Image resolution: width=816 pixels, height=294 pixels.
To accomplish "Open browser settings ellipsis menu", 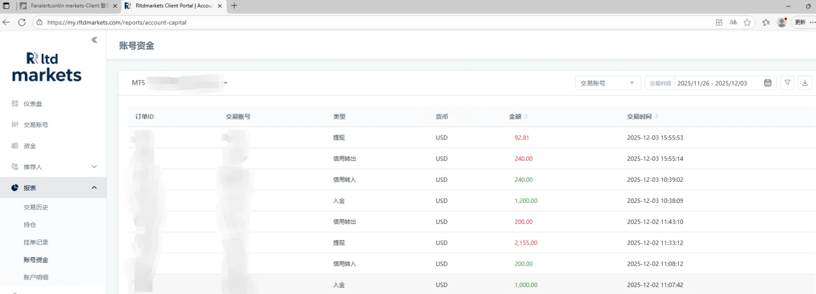I will 813,22.
